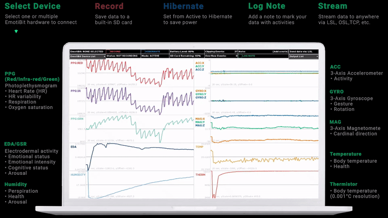388x218 pixels.
Task: Click the green arrow under Select Device
Action: [x=16, y=31]
